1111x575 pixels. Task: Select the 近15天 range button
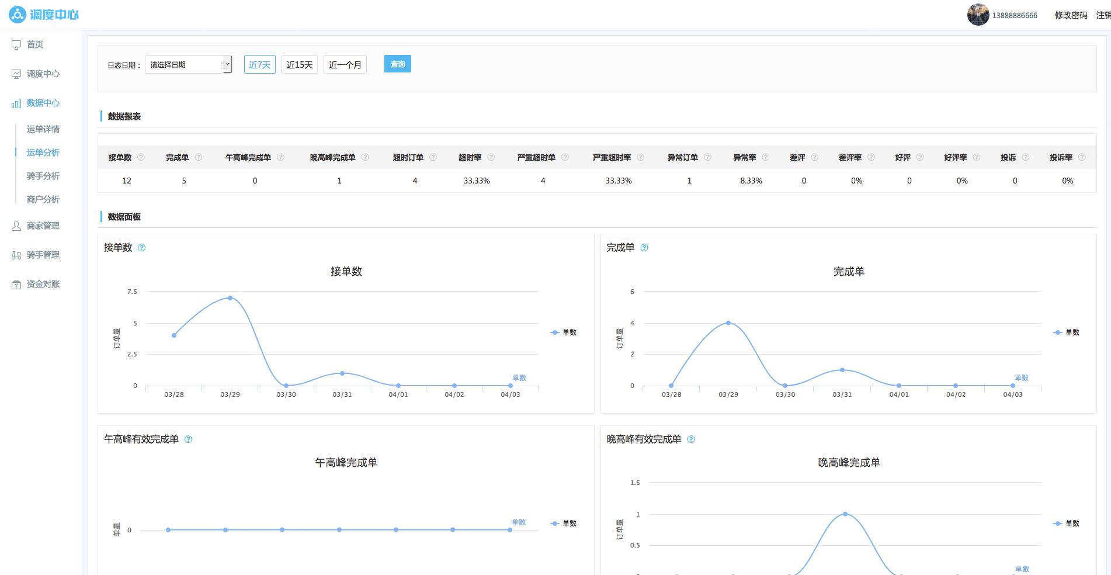click(299, 65)
